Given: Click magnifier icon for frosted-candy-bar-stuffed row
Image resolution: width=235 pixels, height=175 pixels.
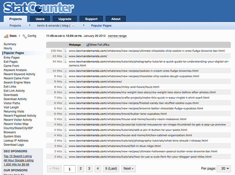Looking at the screenshot, I should tap(65, 103).
